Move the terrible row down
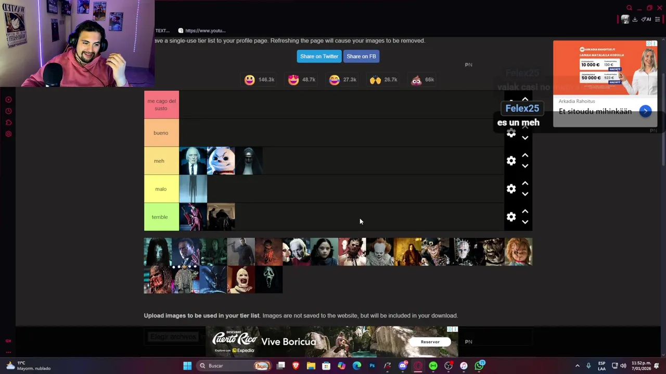This screenshot has height=374, width=666. (x=525, y=222)
